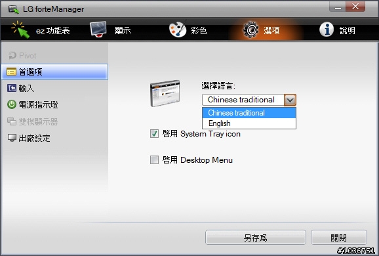The width and height of the screenshot is (379, 256).
Task: Select 電源指示燈 in the sidebar
Action: (x=54, y=105)
